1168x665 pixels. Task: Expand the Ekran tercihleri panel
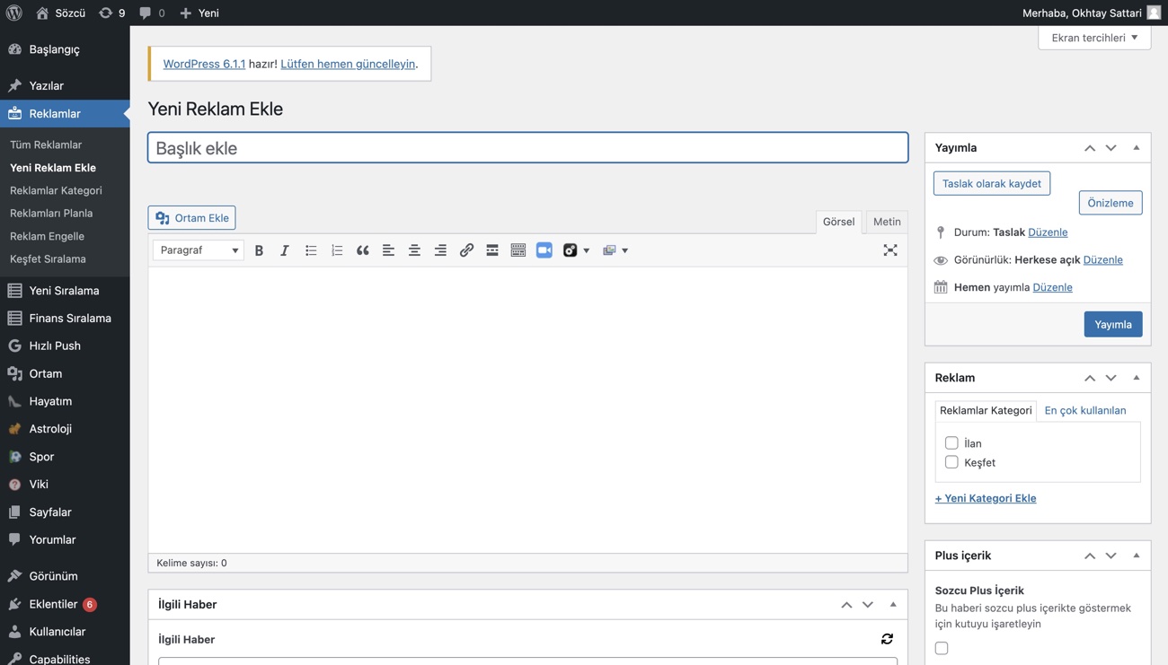pyautogui.click(x=1093, y=38)
